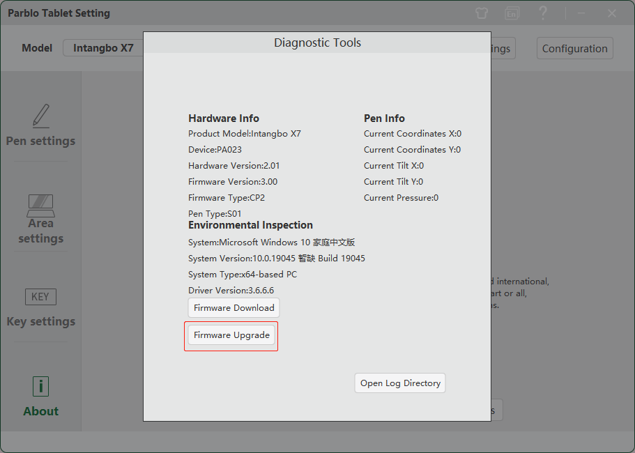Screen dimensions: 635x453
Task: Open Pen settings pencil icon
Action: [x=41, y=116]
